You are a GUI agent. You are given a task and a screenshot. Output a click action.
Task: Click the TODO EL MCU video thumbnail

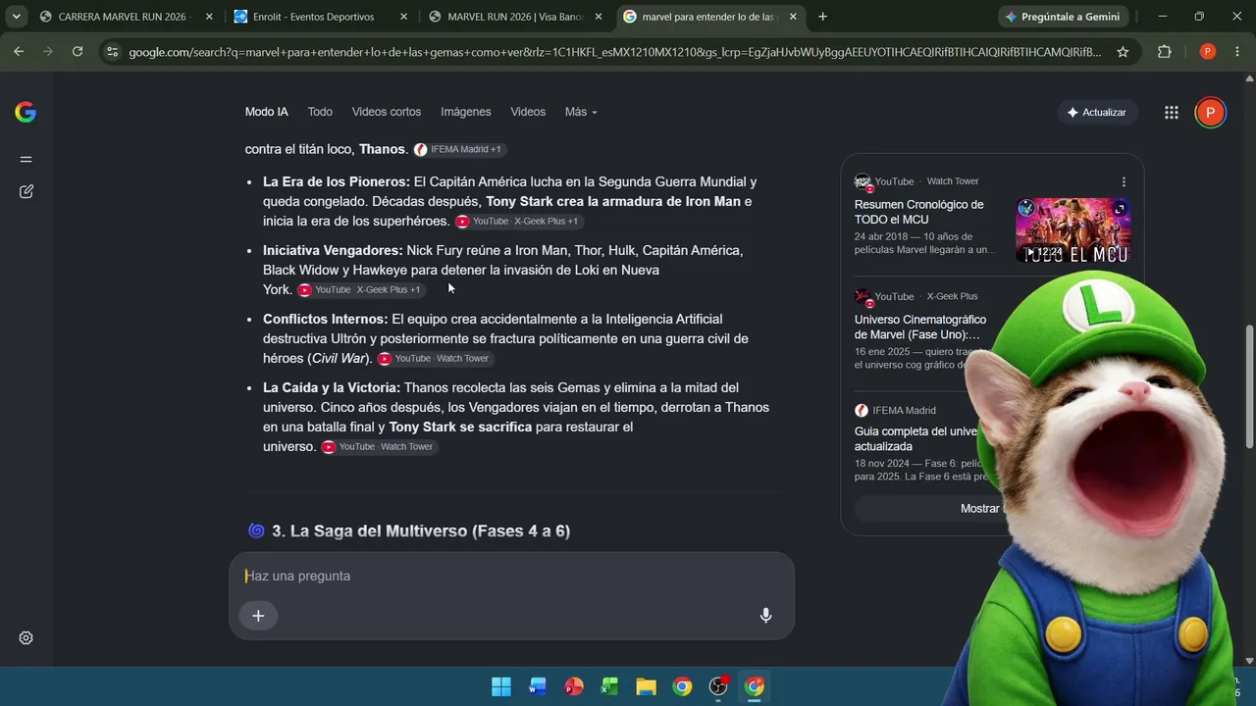click(x=1073, y=231)
